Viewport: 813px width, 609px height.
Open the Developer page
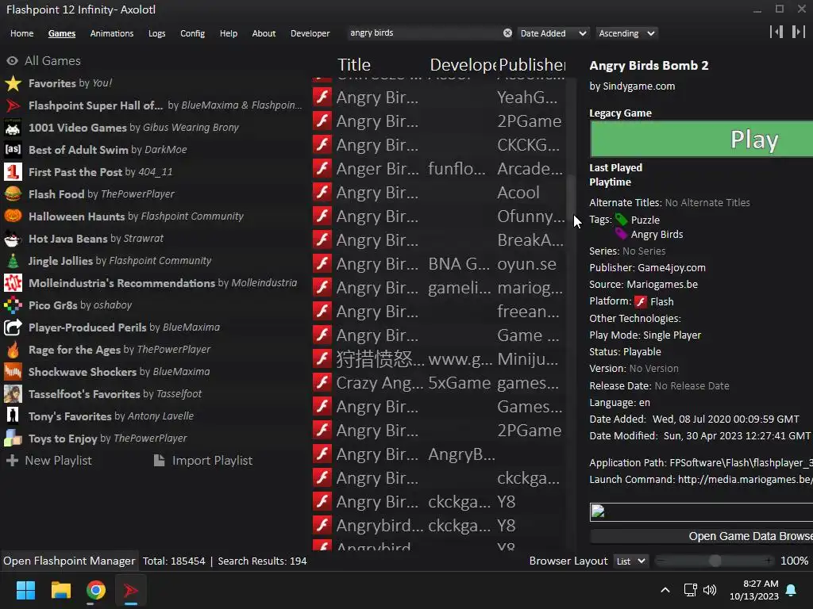tap(310, 33)
